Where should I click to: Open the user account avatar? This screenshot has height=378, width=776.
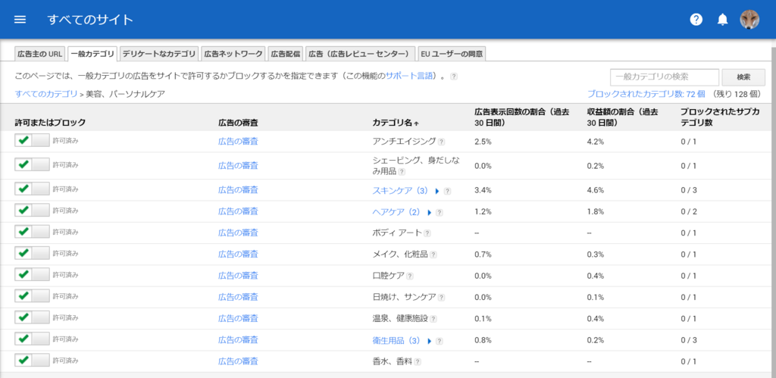[749, 20]
